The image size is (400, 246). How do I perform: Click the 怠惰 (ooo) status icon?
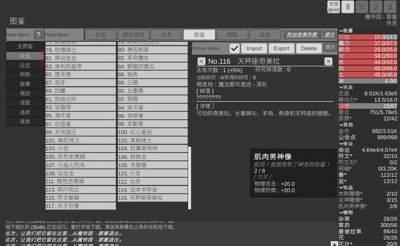tap(334, 7)
